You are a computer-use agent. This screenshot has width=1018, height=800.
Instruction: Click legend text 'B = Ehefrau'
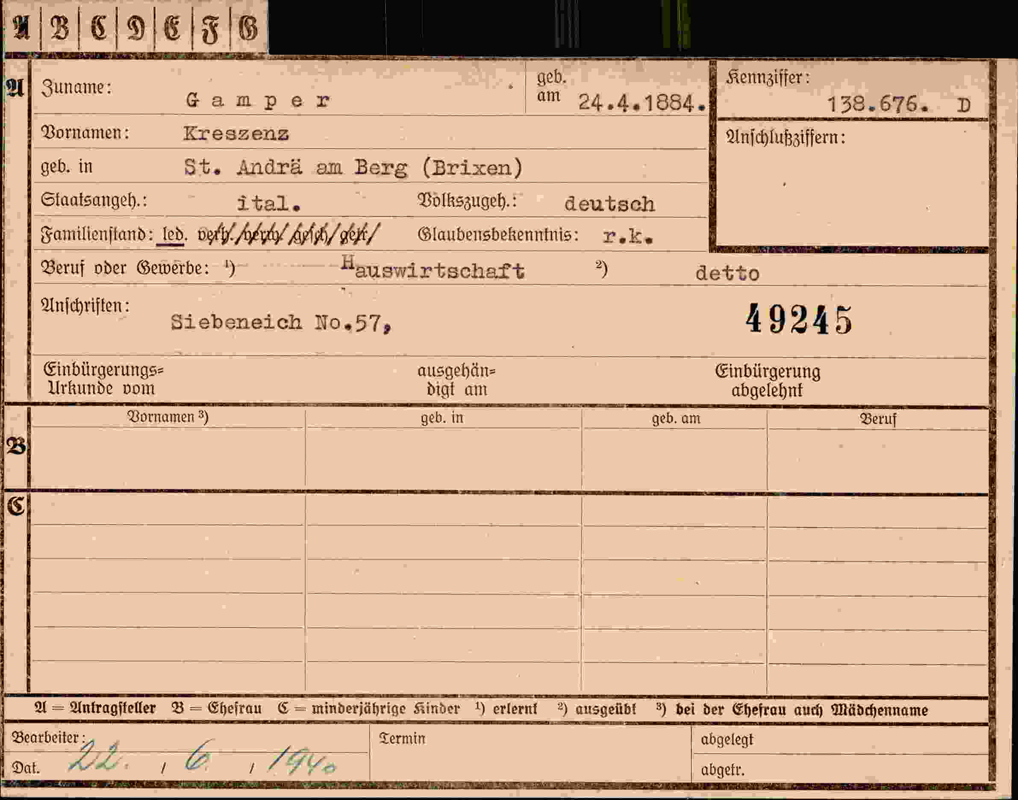tap(216, 709)
